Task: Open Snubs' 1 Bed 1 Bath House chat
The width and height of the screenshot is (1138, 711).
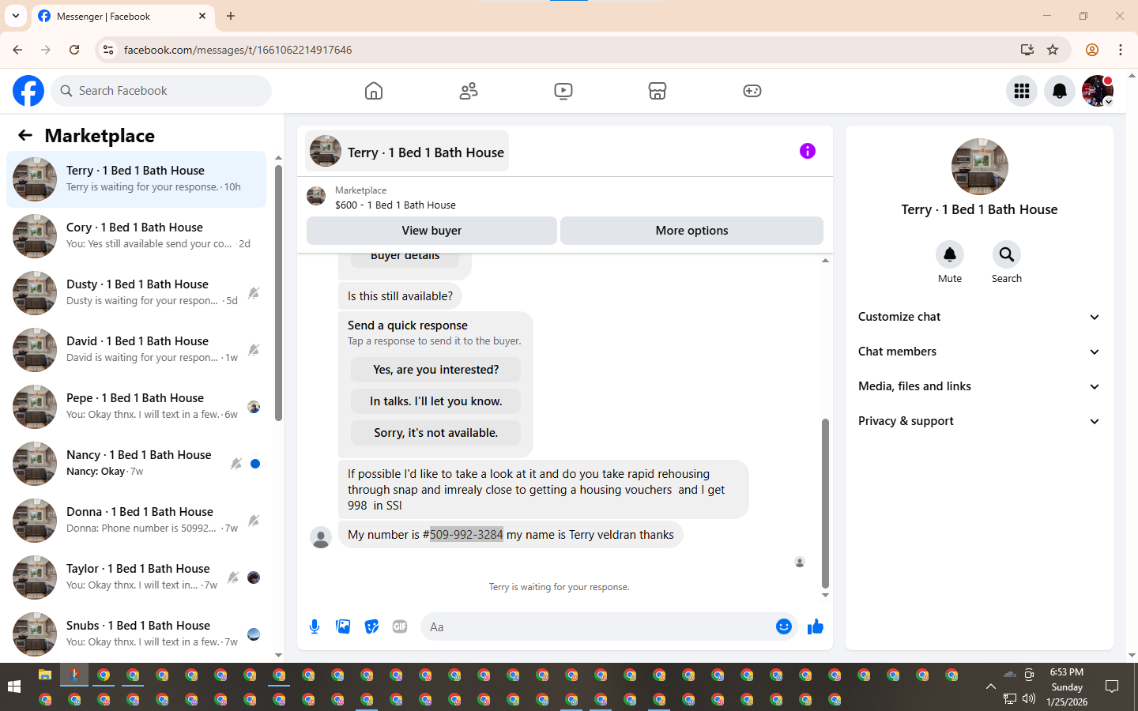Action: [x=136, y=634]
